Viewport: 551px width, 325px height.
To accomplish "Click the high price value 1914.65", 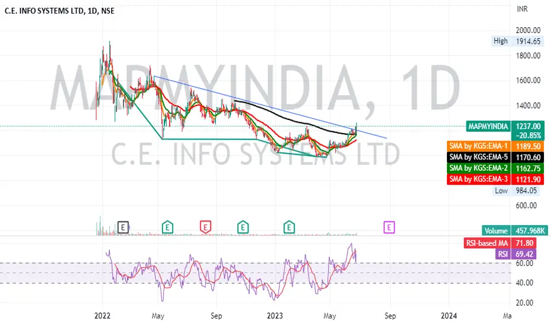I will 528,41.
